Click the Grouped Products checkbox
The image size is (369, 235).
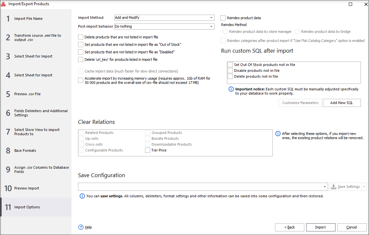148,133
